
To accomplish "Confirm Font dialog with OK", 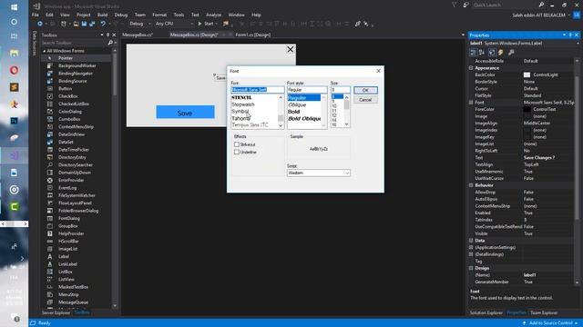I will click(x=365, y=90).
